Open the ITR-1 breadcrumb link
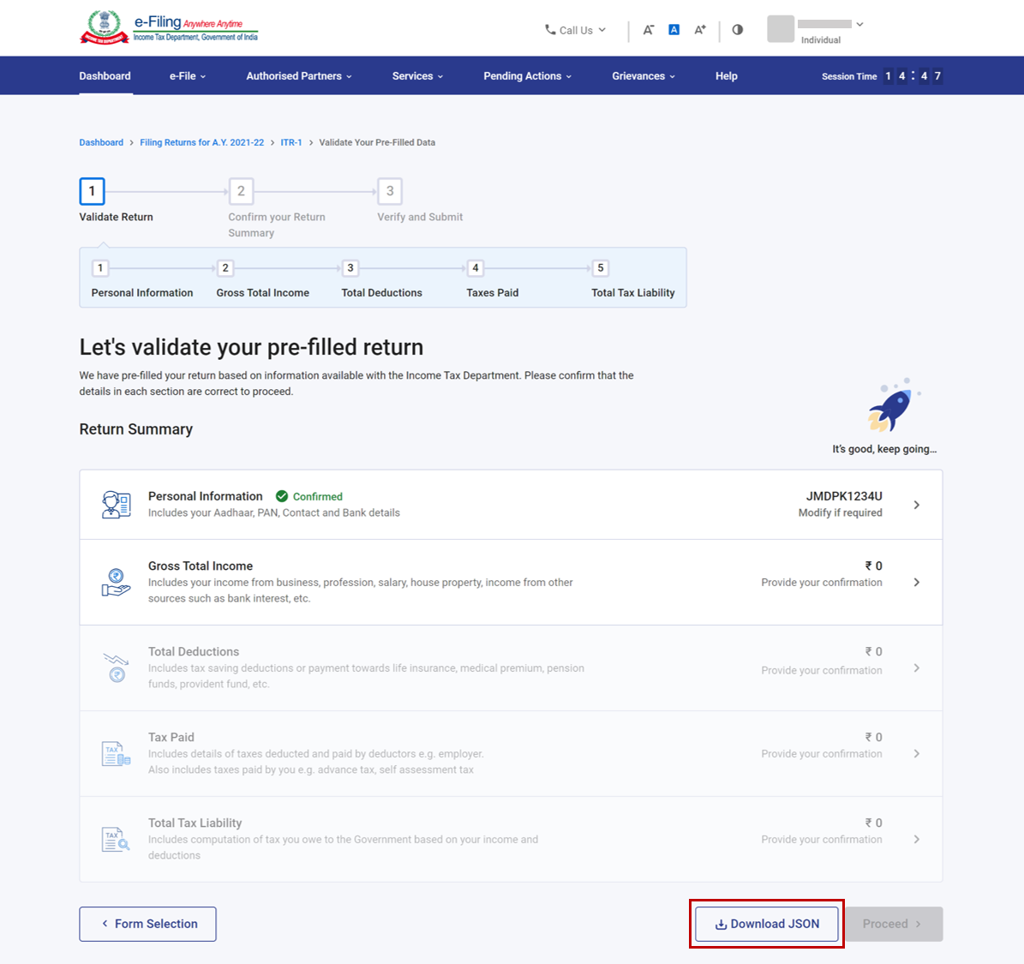 [x=291, y=142]
